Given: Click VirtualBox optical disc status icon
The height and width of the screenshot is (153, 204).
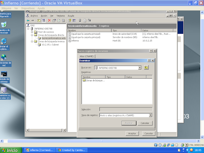Looking at the screenshot, I should pyautogui.click(x=160, y=145).
